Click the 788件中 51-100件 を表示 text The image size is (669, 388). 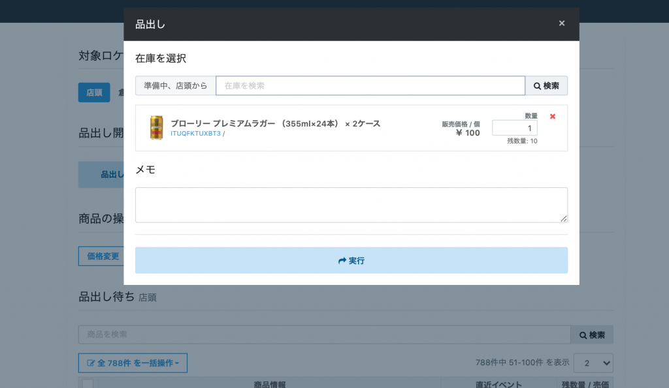tap(522, 363)
